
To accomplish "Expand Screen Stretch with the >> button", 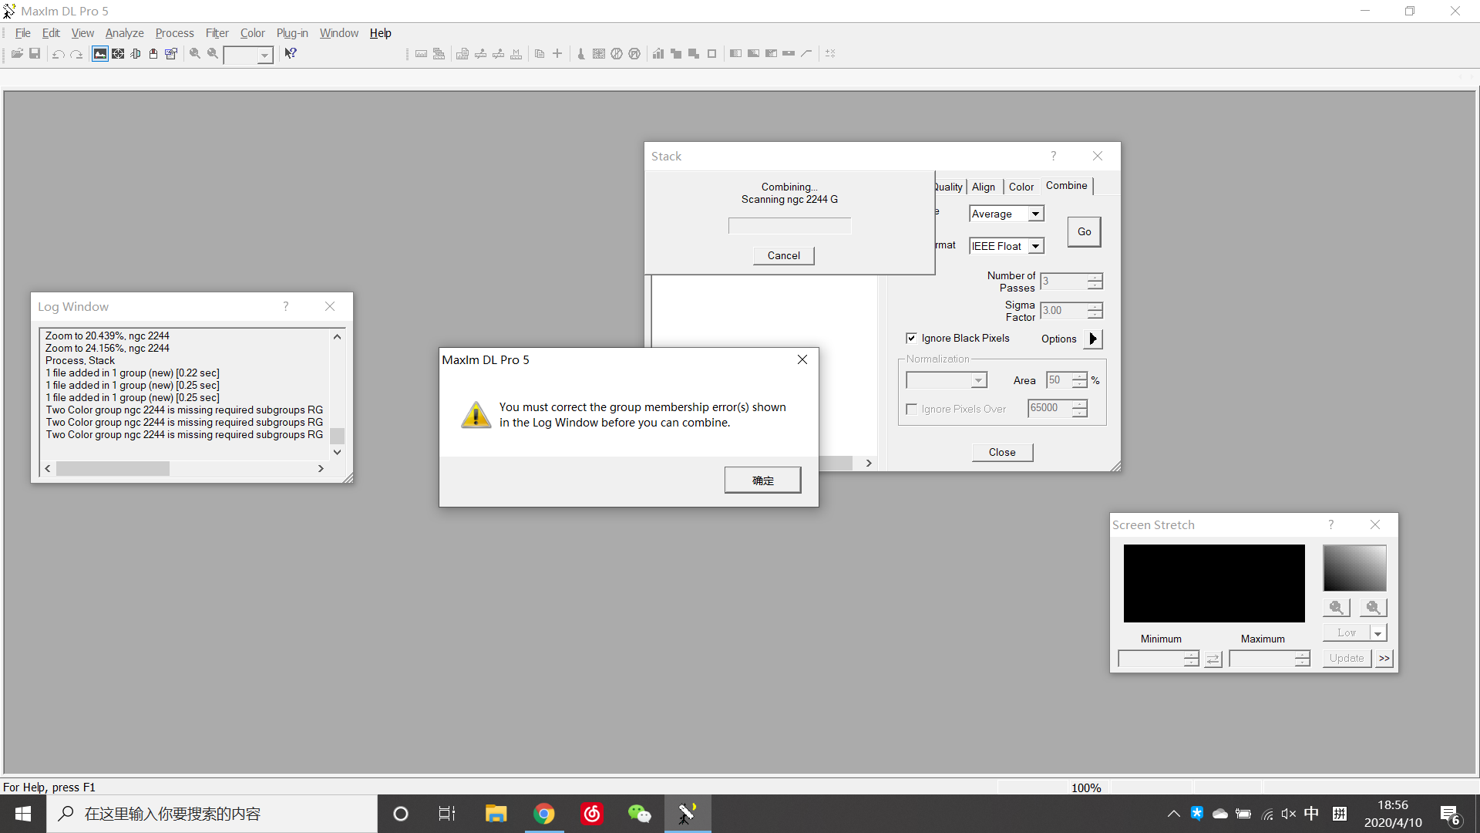I will pos(1384,659).
